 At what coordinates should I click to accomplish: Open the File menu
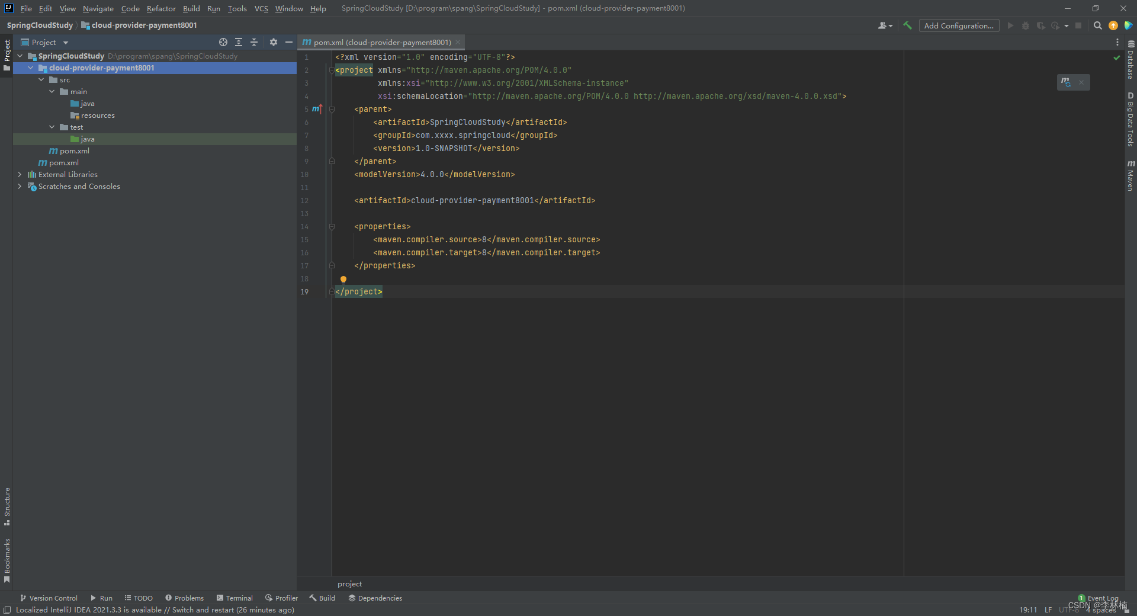pos(26,8)
